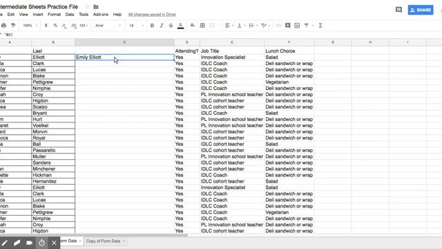Click the Hernandez cell

53,181
